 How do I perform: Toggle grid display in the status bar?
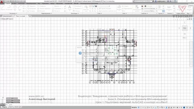tap(139, 107)
